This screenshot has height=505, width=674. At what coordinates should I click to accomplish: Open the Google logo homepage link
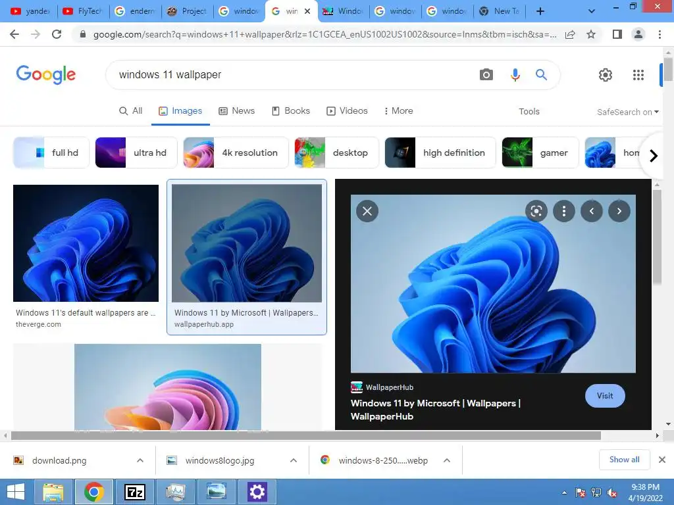pyautogui.click(x=45, y=75)
